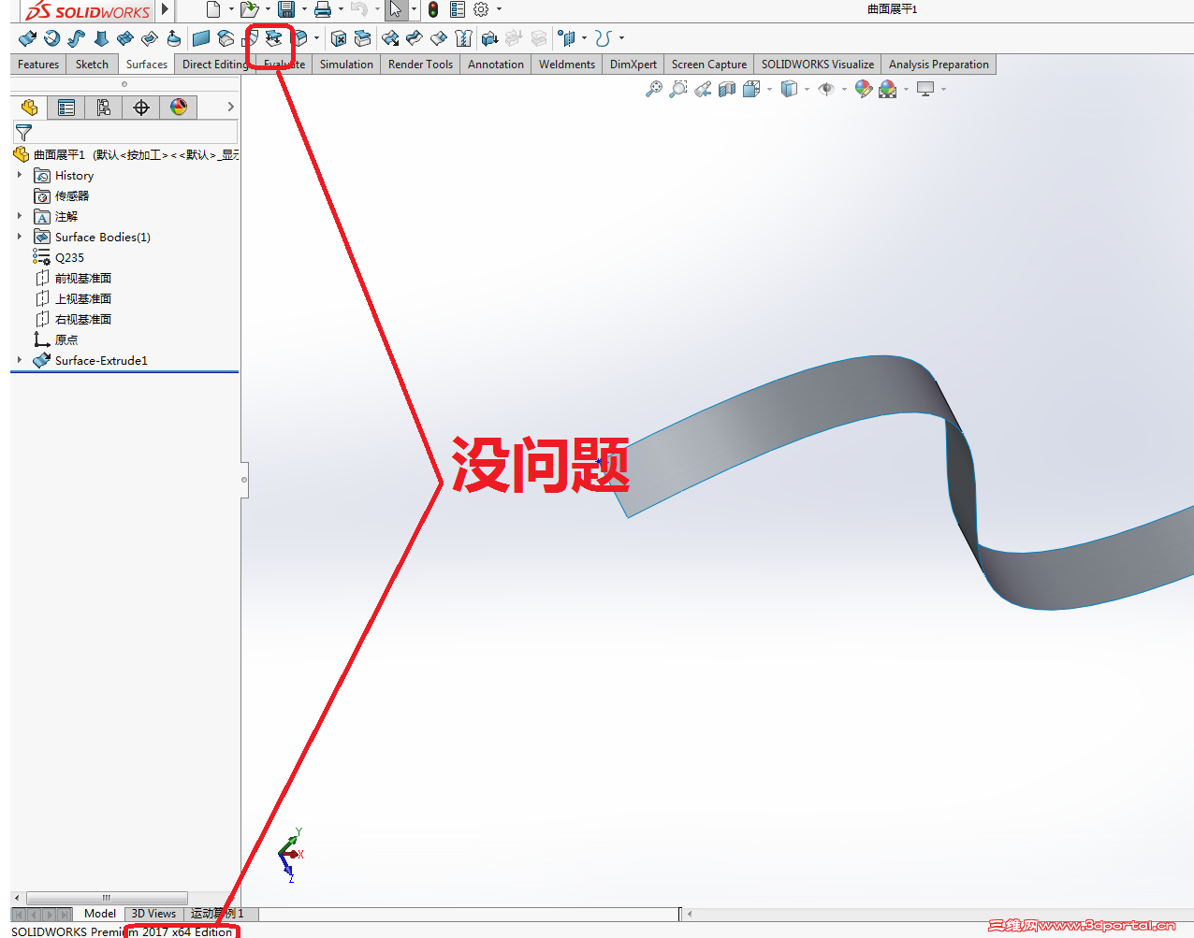Select the Extruded Surface tool
1194x938 pixels.
pyautogui.click(x=26, y=38)
